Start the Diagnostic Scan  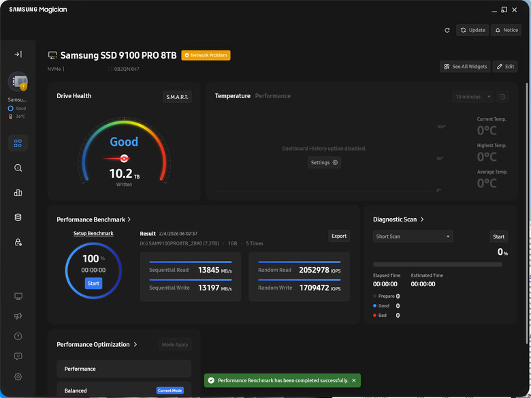click(498, 236)
